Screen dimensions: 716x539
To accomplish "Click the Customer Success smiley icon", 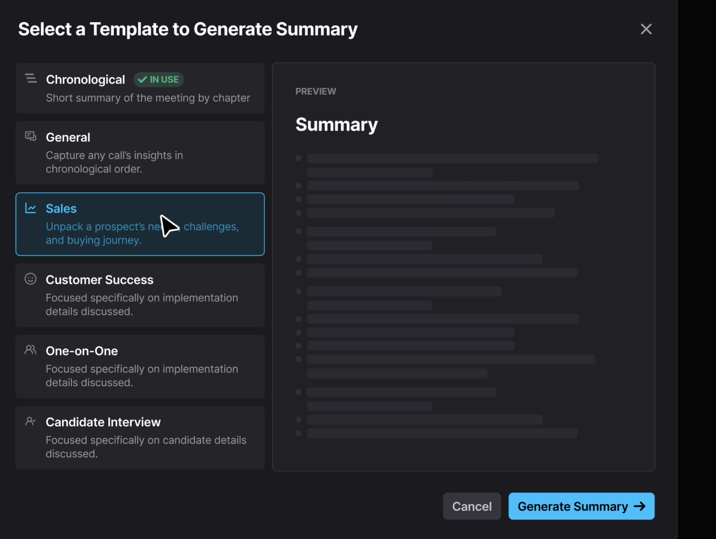I will [31, 279].
